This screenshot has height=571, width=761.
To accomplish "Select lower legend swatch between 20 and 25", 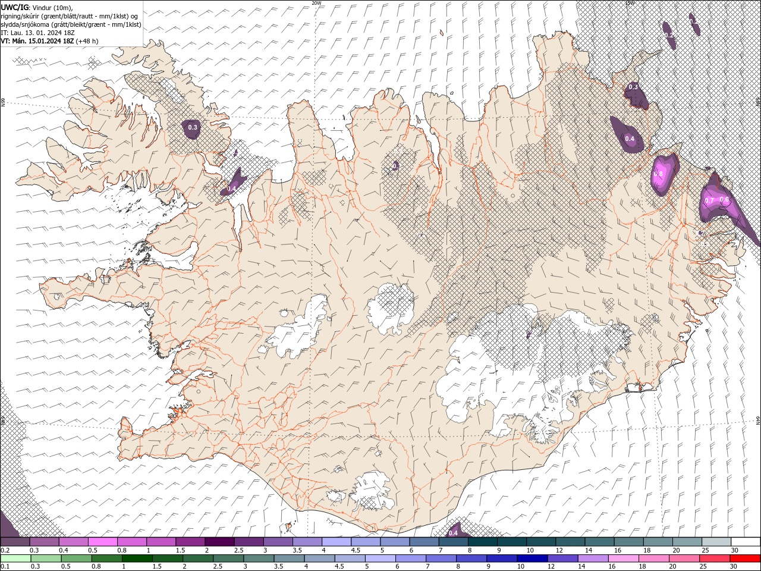I will coord(684,559).
